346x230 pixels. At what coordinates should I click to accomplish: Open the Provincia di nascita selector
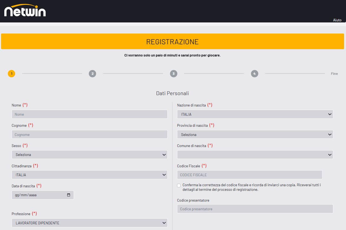coord(255,134)
